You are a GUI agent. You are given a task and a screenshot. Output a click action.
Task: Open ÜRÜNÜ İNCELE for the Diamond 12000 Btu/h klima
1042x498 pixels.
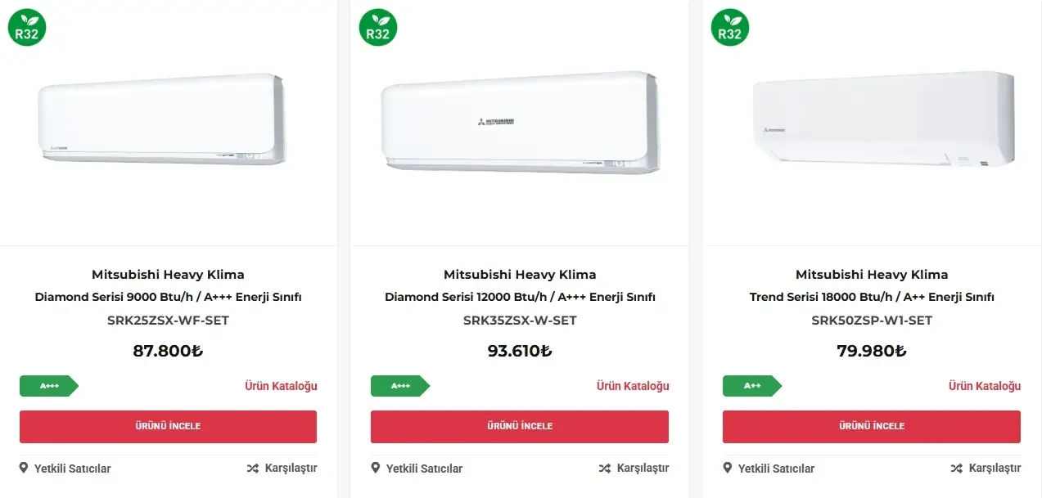point(520,427)
